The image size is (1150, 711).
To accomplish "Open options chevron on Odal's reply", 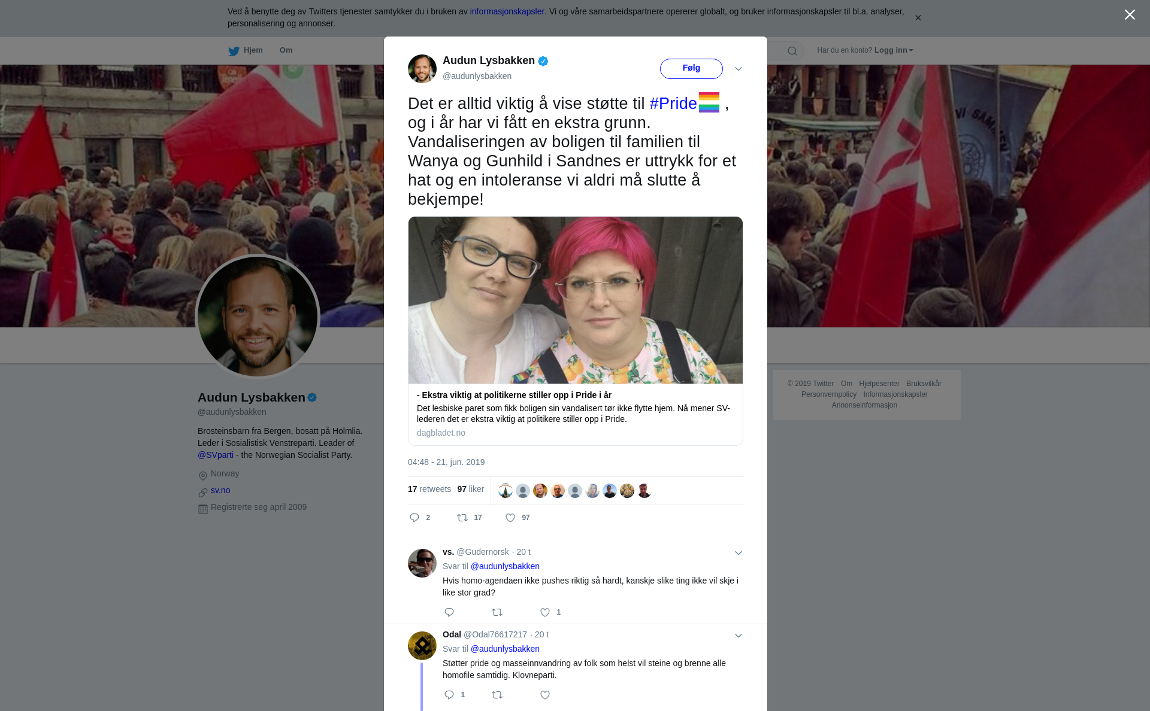I will click(x=739, y=636).
